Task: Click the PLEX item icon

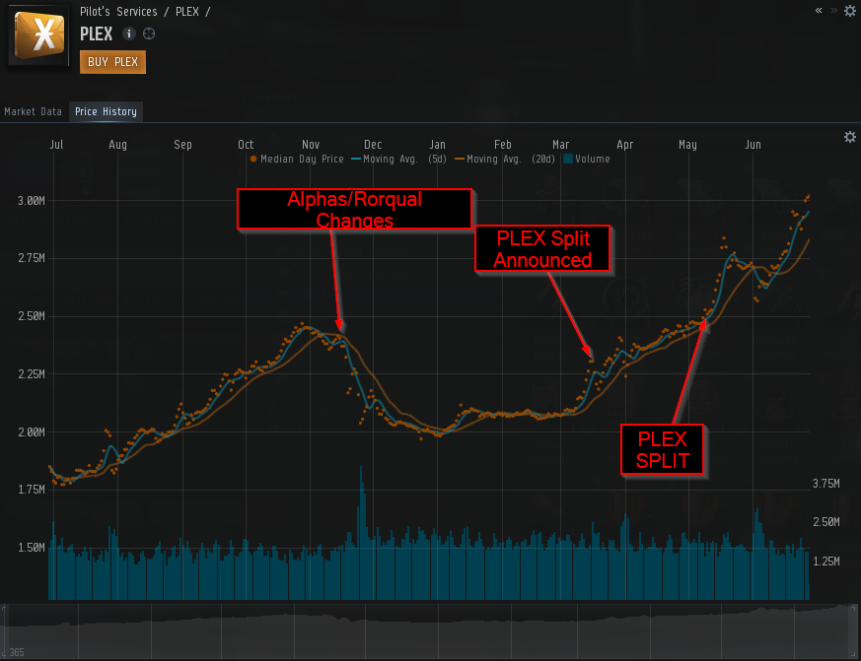Action: pyautogui.click(x=39, y=34)
